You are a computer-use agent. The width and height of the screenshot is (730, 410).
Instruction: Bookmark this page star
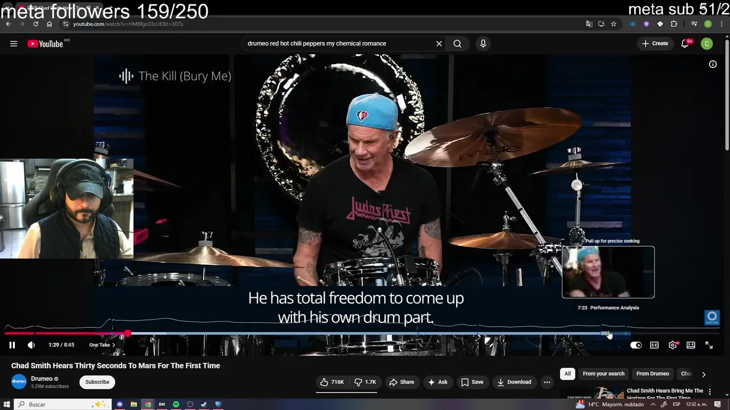point(614,24)
